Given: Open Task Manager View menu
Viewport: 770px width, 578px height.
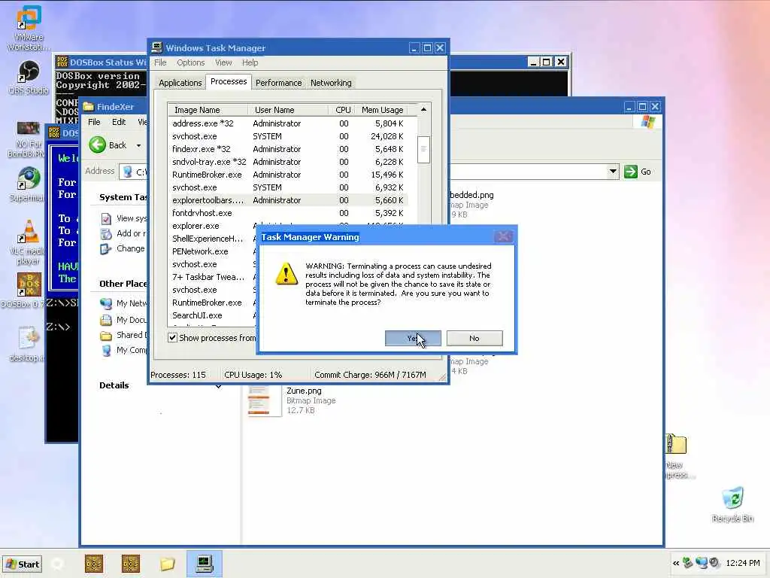Looking at the screenshot, I should point(223,62).
